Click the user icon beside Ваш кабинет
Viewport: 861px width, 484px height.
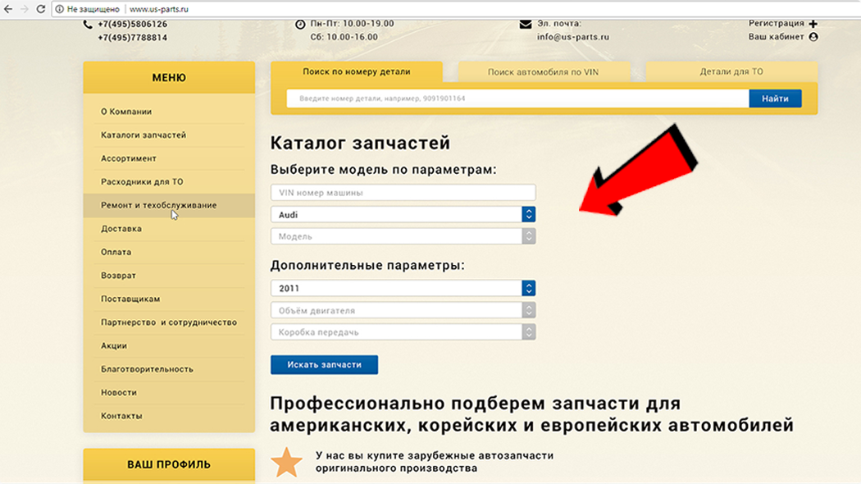coord(813,37)
